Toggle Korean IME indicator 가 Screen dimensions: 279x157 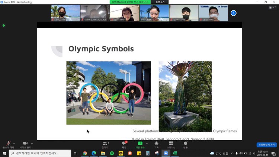[254, 153]
